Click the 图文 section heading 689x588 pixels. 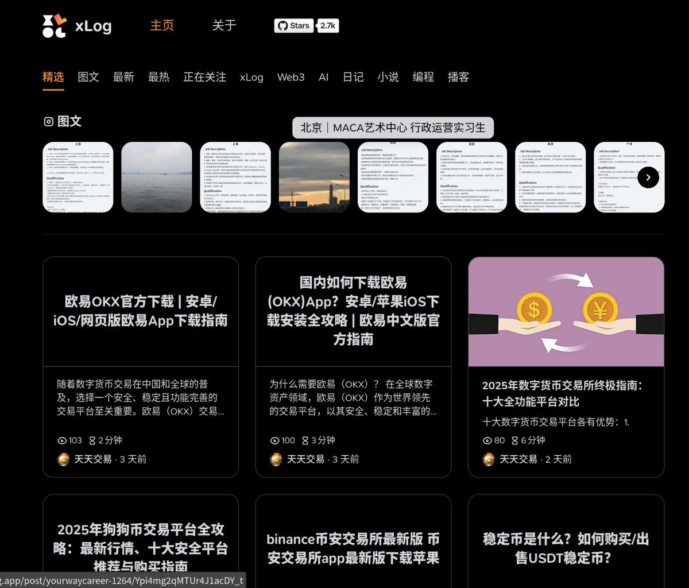(69, 121)
